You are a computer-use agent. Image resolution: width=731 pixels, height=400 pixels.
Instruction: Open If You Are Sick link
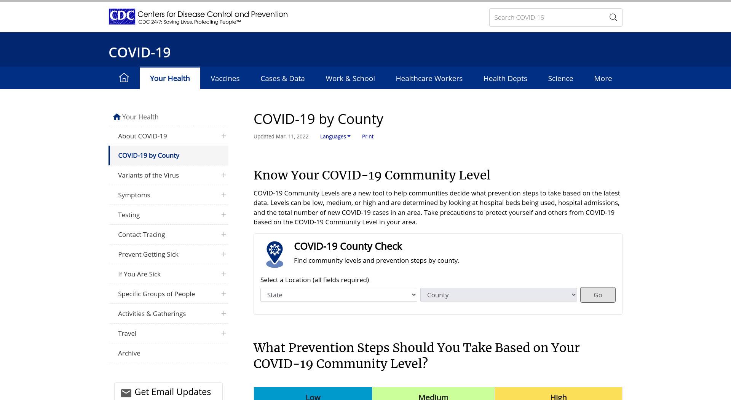(x=139, y=274)
